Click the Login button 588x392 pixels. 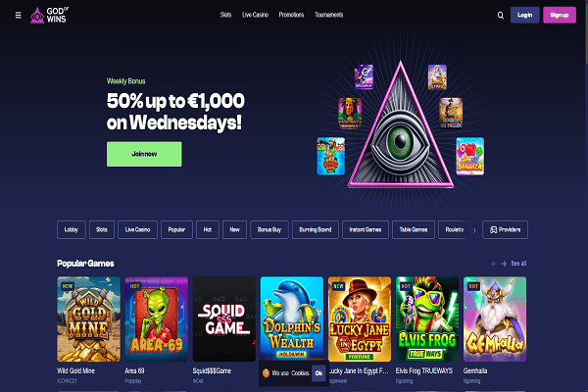(525, 15)
